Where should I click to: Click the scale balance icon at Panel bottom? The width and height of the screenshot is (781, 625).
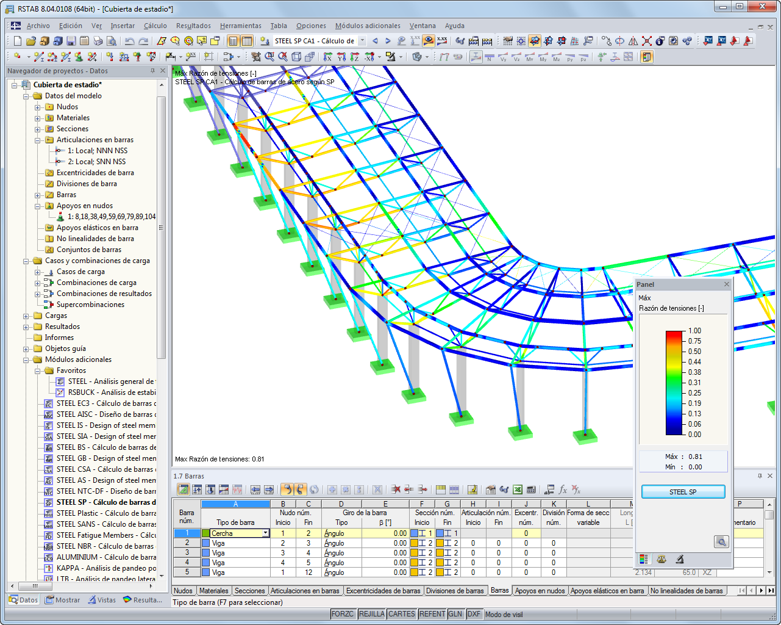[662, 559]
